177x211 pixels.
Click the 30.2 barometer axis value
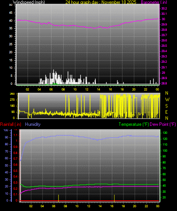(x=164, y=8)
